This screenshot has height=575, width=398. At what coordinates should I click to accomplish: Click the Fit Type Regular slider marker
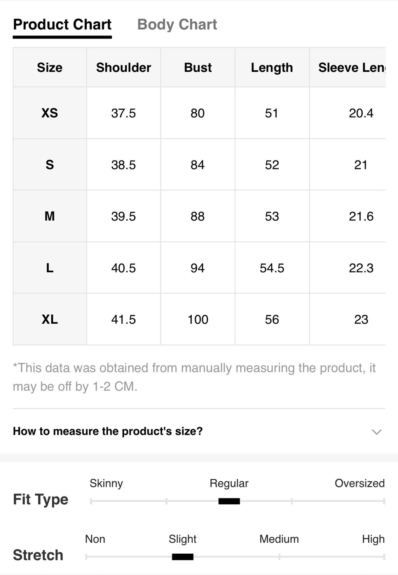pos(229,501)
